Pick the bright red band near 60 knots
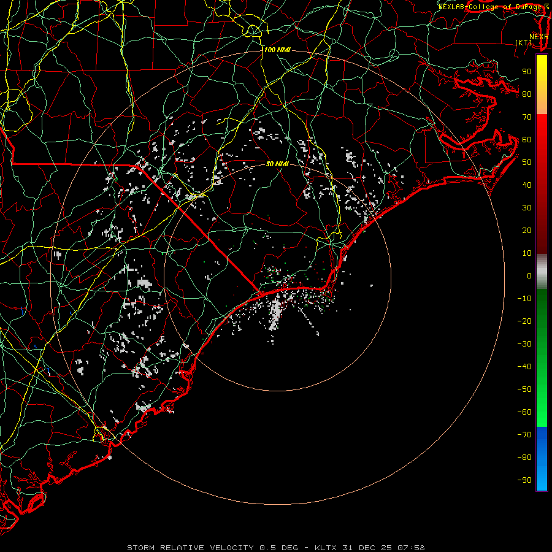 [x=542, y=137]
